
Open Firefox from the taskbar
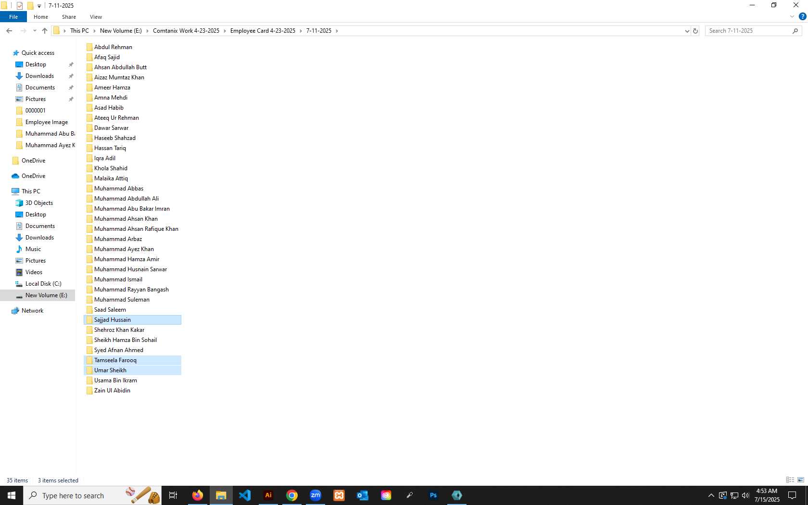[198, 495]
